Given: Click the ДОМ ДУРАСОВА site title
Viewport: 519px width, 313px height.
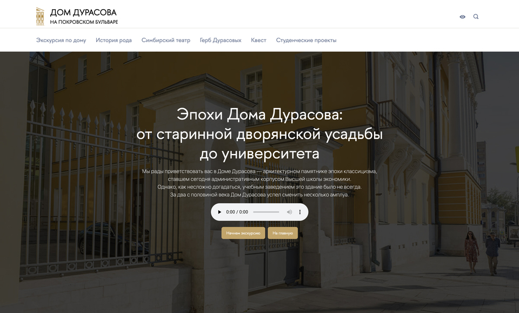Looking at the screenshot, I should [83, 12].
